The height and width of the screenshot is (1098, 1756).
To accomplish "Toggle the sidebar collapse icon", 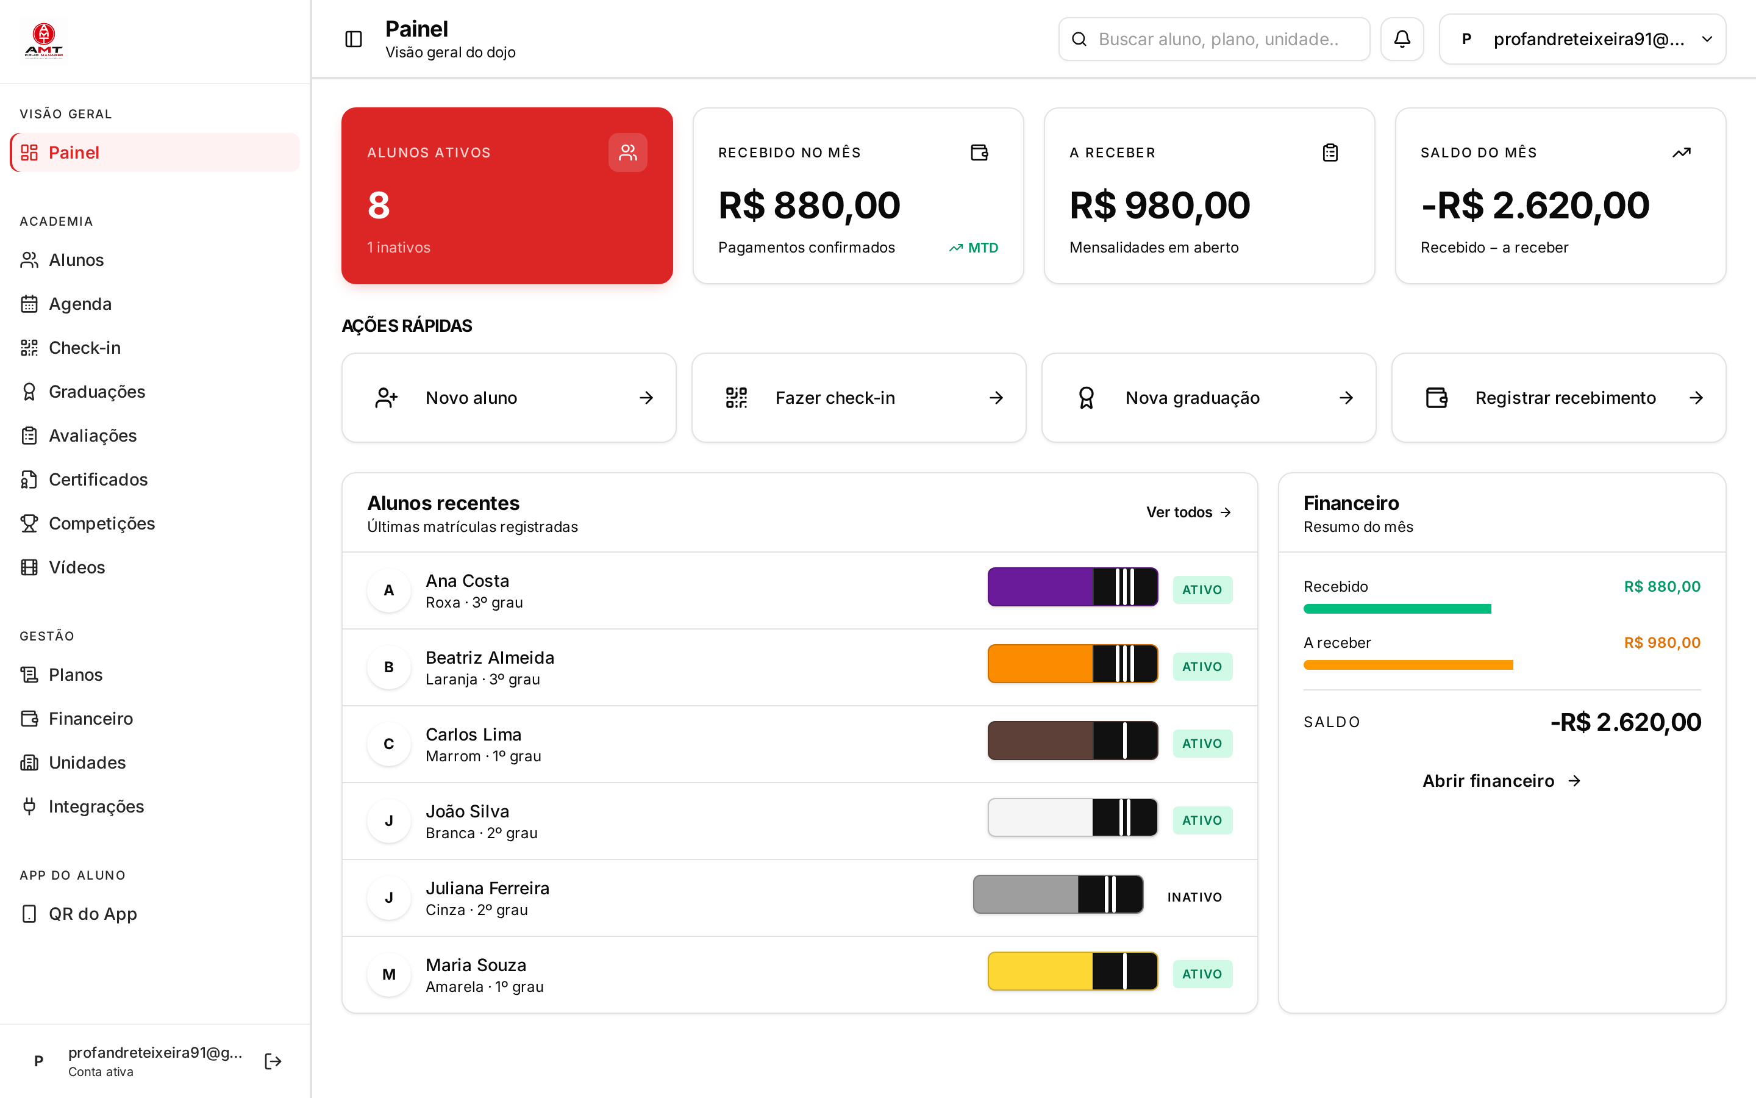I will (354, 39).
